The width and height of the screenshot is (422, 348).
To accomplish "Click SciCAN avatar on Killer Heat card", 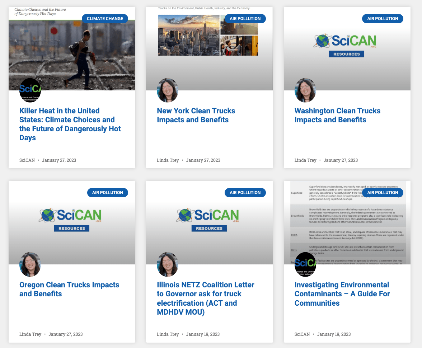I will (30, 90).
